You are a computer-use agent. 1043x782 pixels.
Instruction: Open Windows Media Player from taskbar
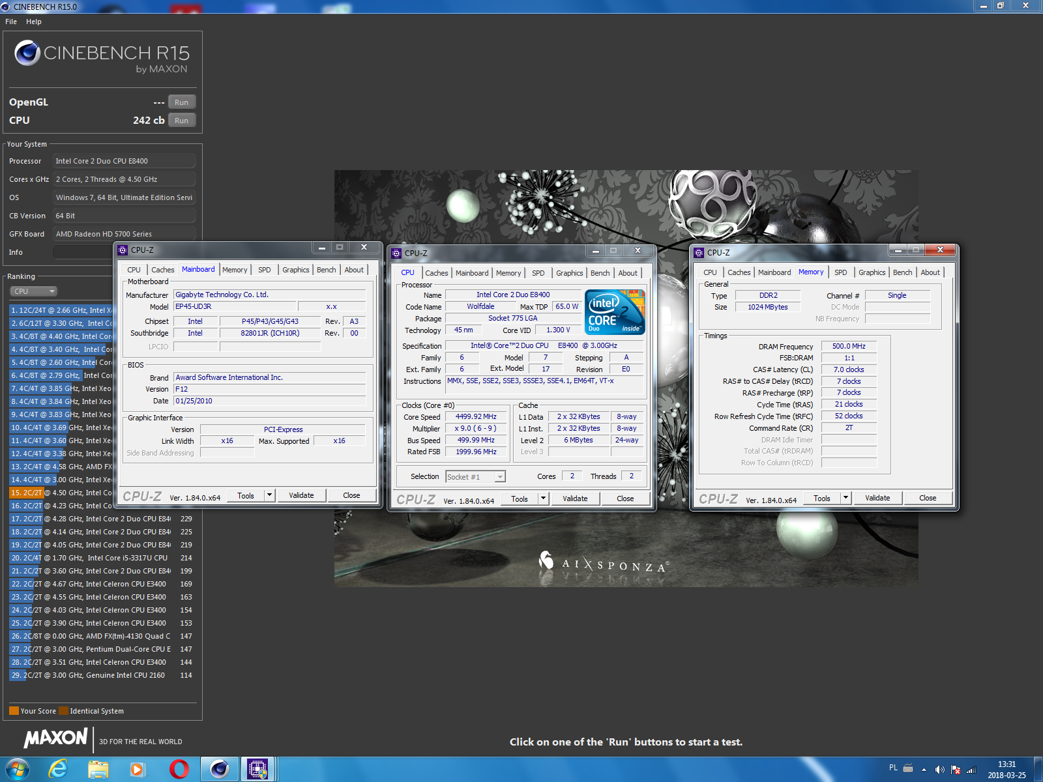[138, 770]
